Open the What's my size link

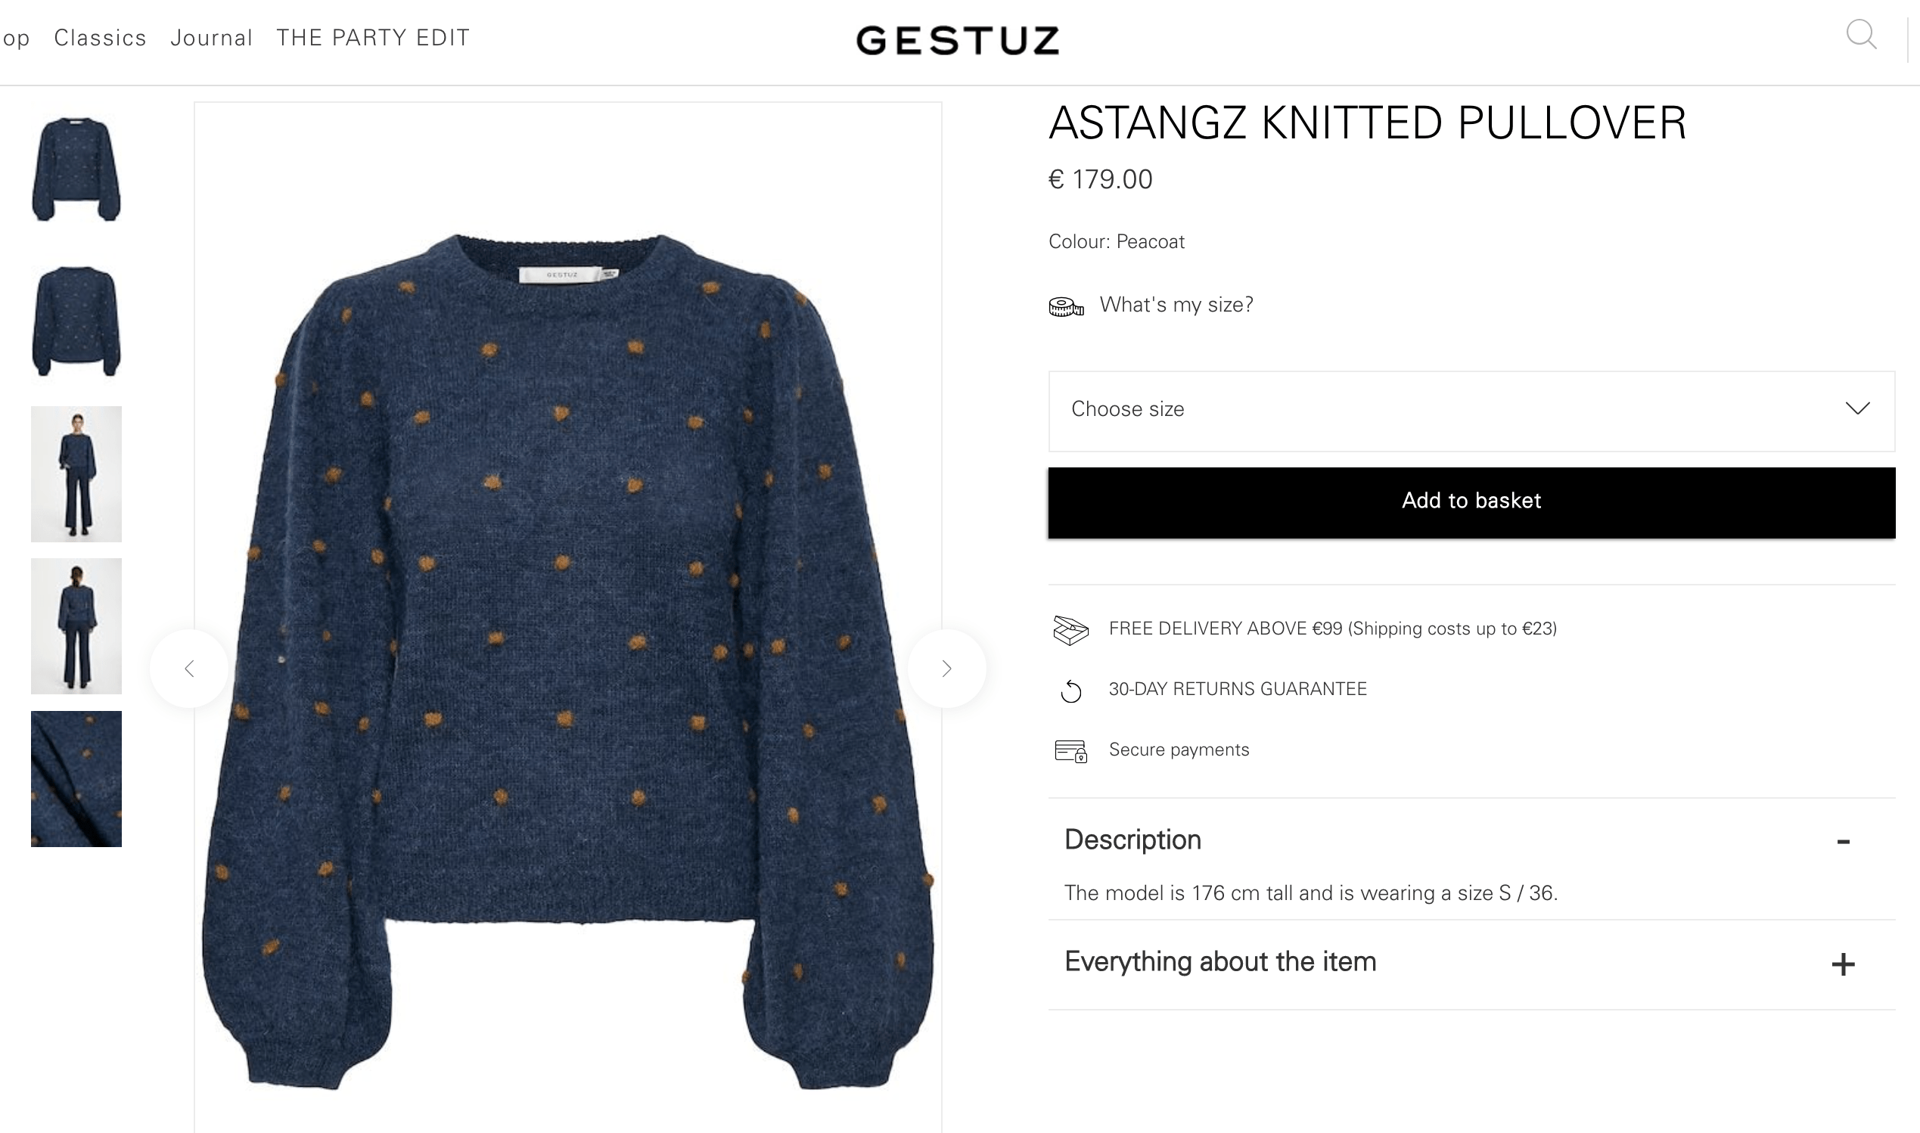click(x=1176, y=305)
